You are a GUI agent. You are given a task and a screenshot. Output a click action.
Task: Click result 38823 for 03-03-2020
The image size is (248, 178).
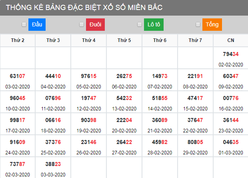53,164
